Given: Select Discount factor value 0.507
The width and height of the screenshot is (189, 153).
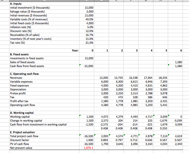Looking at the screenshot, I should [175, 140].
